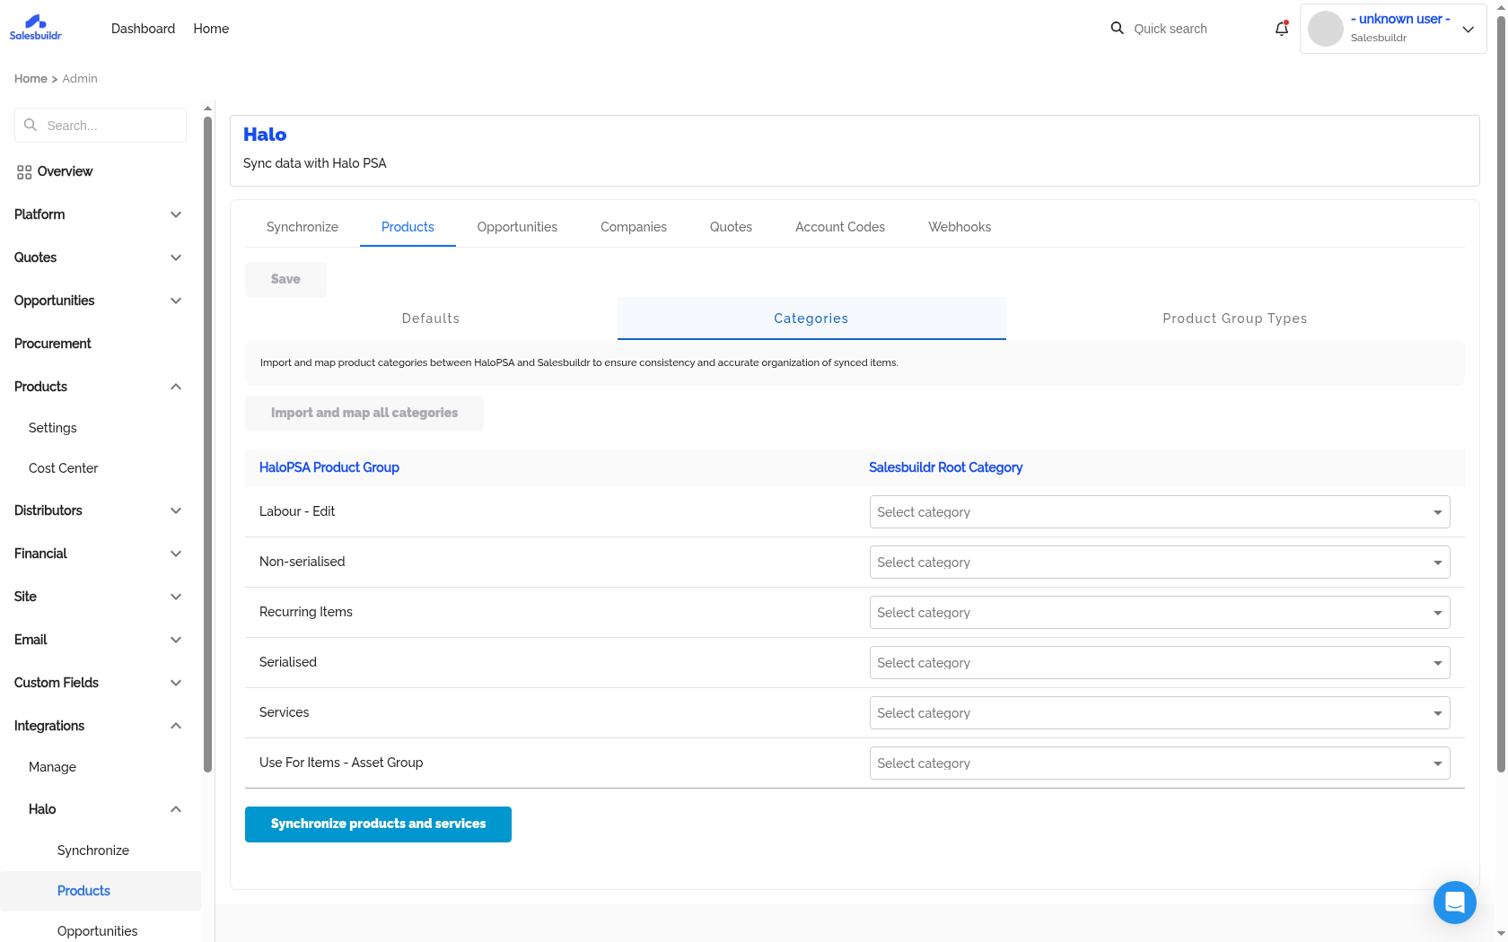The height and width of the screenshot is (942, 1508).
Task: Switch to the Synchronize tab
Action: pyautogui.click(x=302, y=227)
